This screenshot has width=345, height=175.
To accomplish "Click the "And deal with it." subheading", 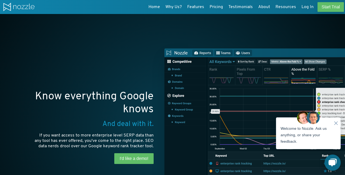I will point(128,124).
